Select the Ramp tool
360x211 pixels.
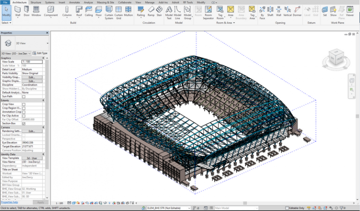[x=151, y=11]
